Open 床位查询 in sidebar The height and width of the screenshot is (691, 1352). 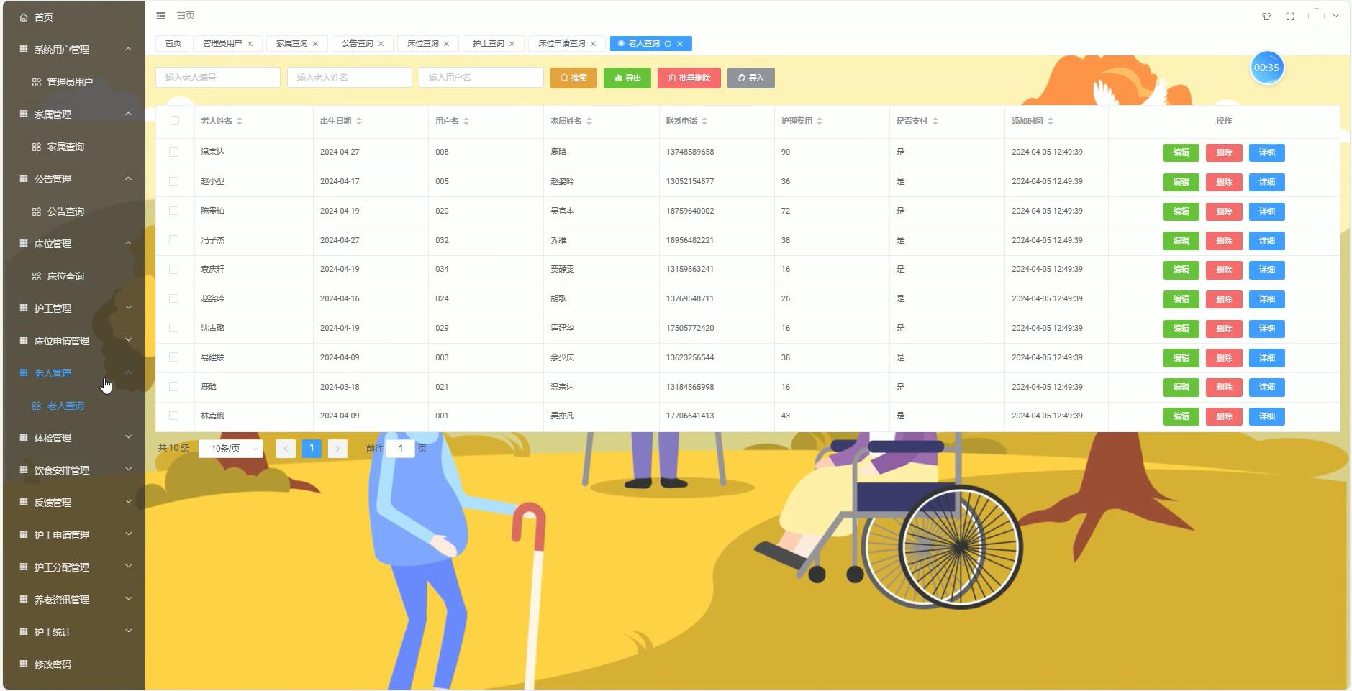pos(65,276)
